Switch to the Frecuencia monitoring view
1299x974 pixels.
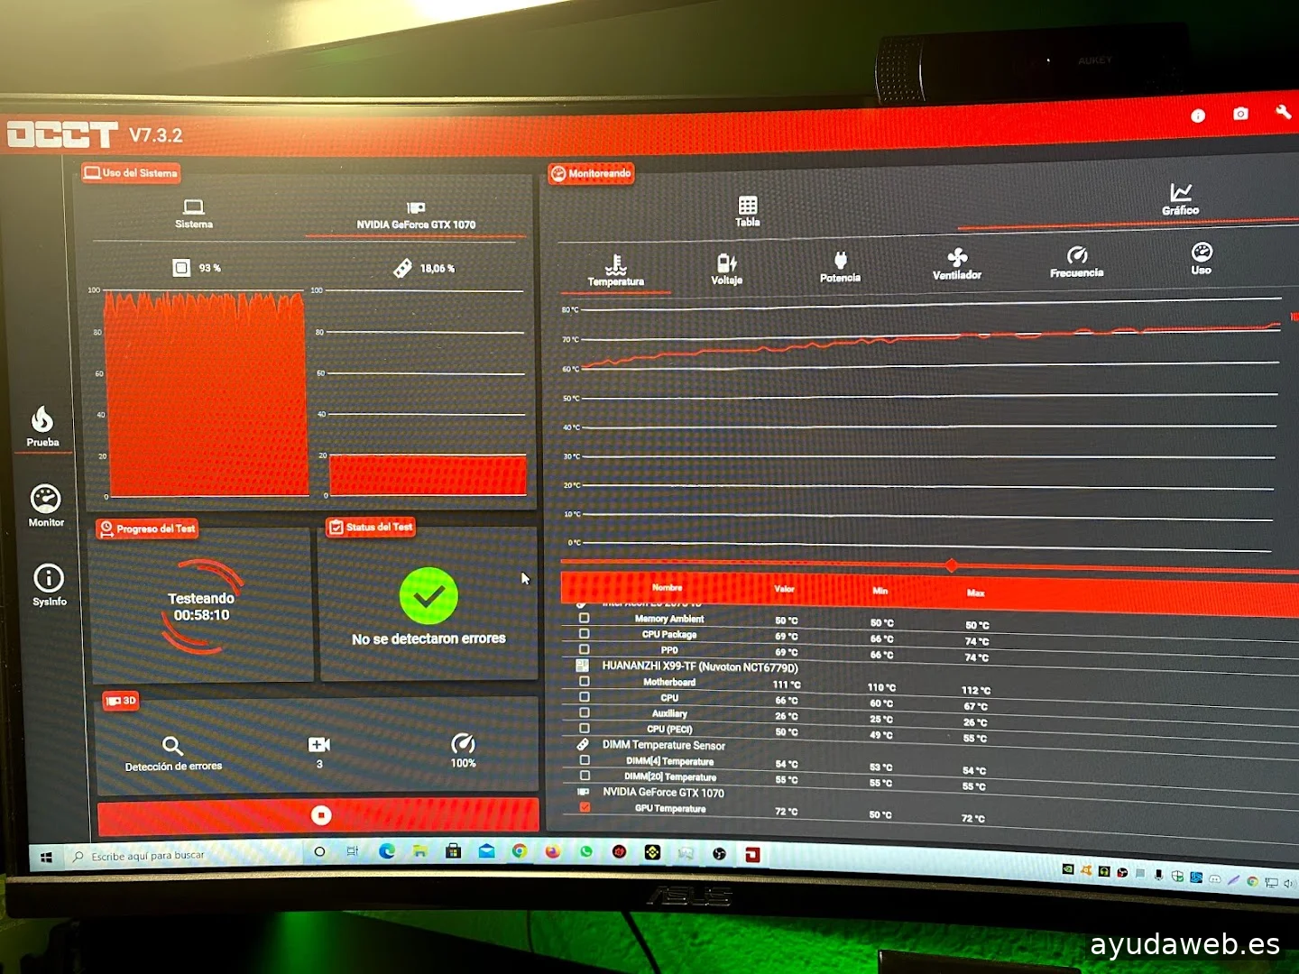click(1076, 262)
